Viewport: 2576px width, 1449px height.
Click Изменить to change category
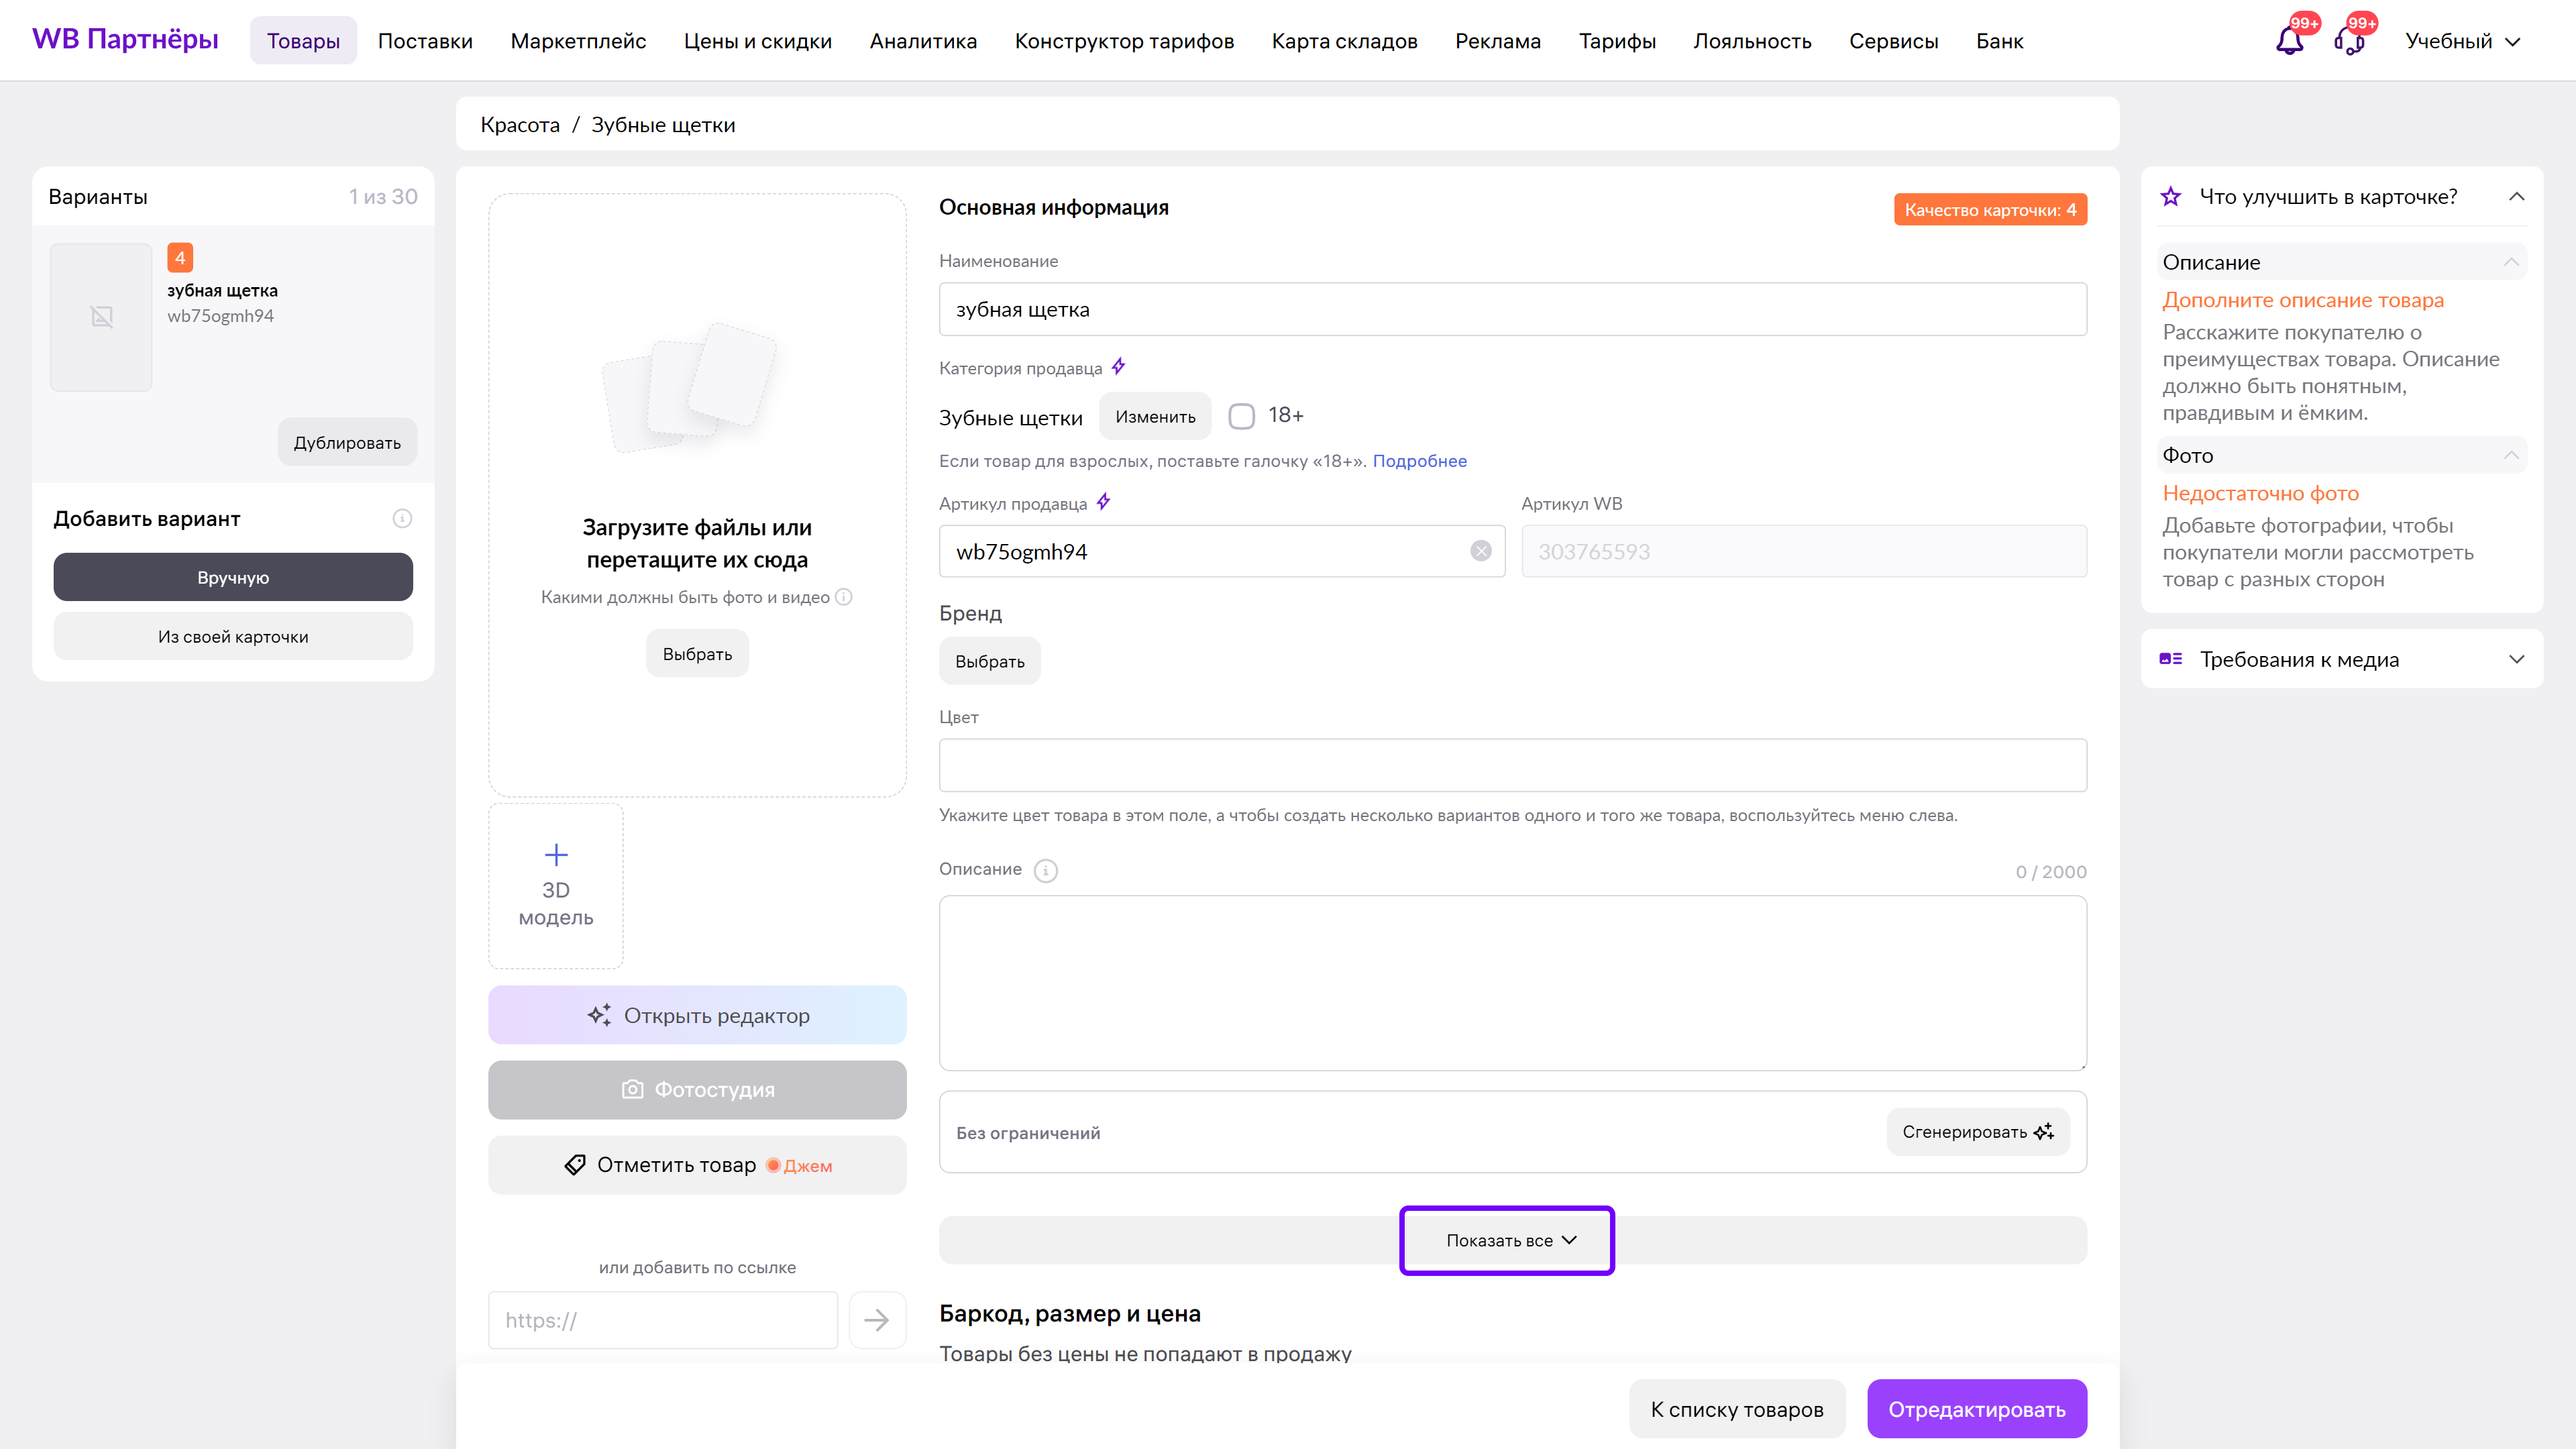(x=1155, y=416)
